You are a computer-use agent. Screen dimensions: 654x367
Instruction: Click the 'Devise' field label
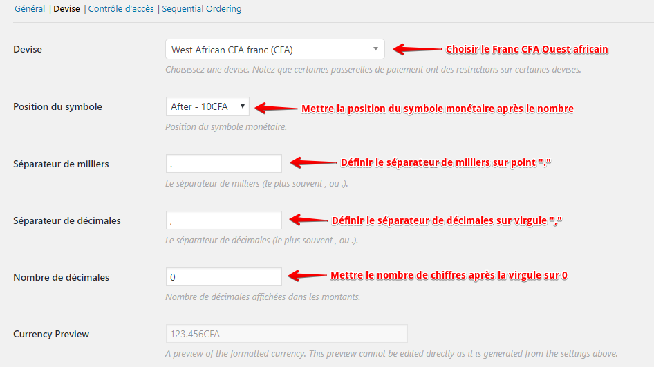[x=28, y=49]
